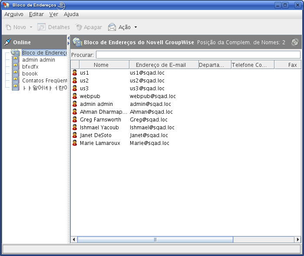Image resolution: width=304 pixels, height=256 pixels.
Task: Select admin admin in the contact list
Action: [x=186, y=104]
